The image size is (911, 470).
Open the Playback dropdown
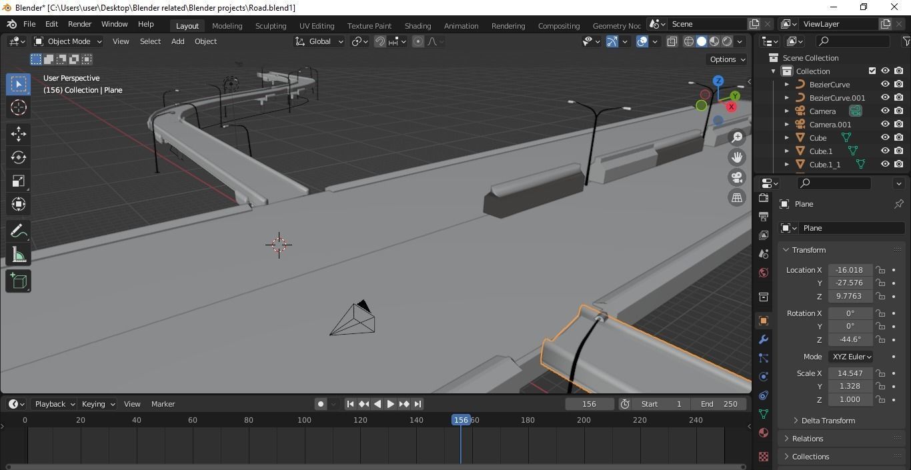tap(54, 404)
